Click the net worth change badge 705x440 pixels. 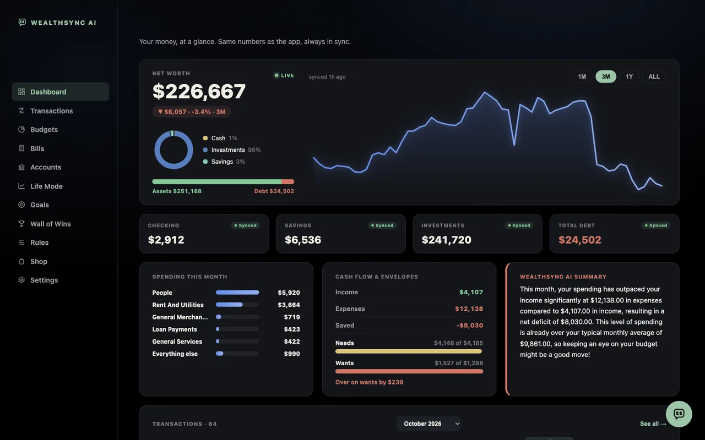point(192,112)
